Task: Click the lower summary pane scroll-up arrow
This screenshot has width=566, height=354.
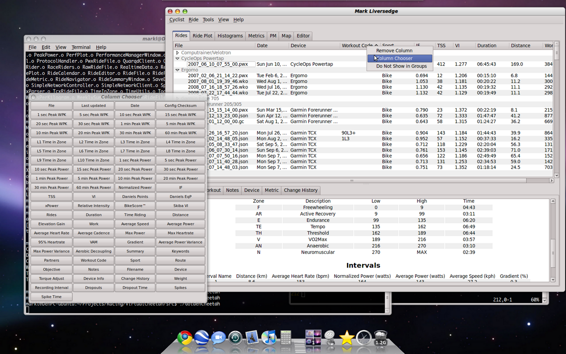Action: coord(553,201)
